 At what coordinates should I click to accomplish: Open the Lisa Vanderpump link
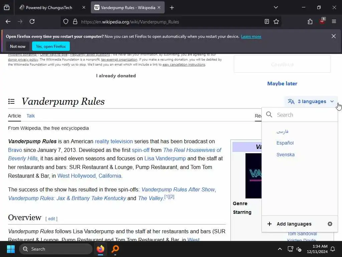point(165,158)
